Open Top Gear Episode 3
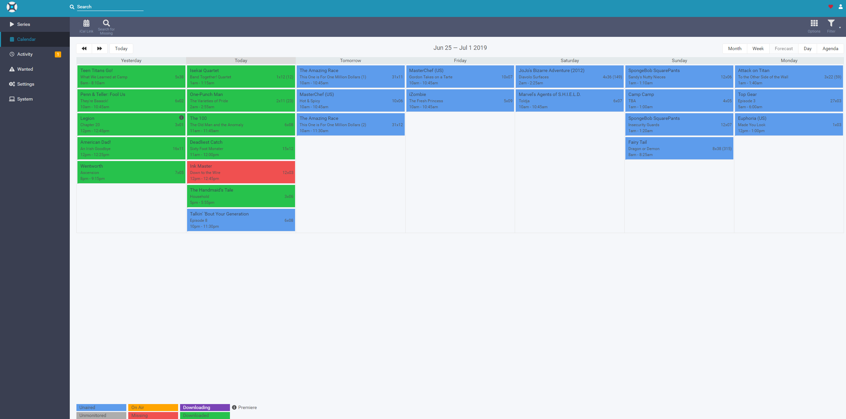 point(789,101)
